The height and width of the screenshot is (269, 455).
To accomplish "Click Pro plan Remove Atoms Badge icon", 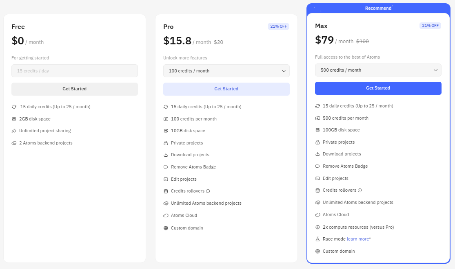I will [166, 167].
